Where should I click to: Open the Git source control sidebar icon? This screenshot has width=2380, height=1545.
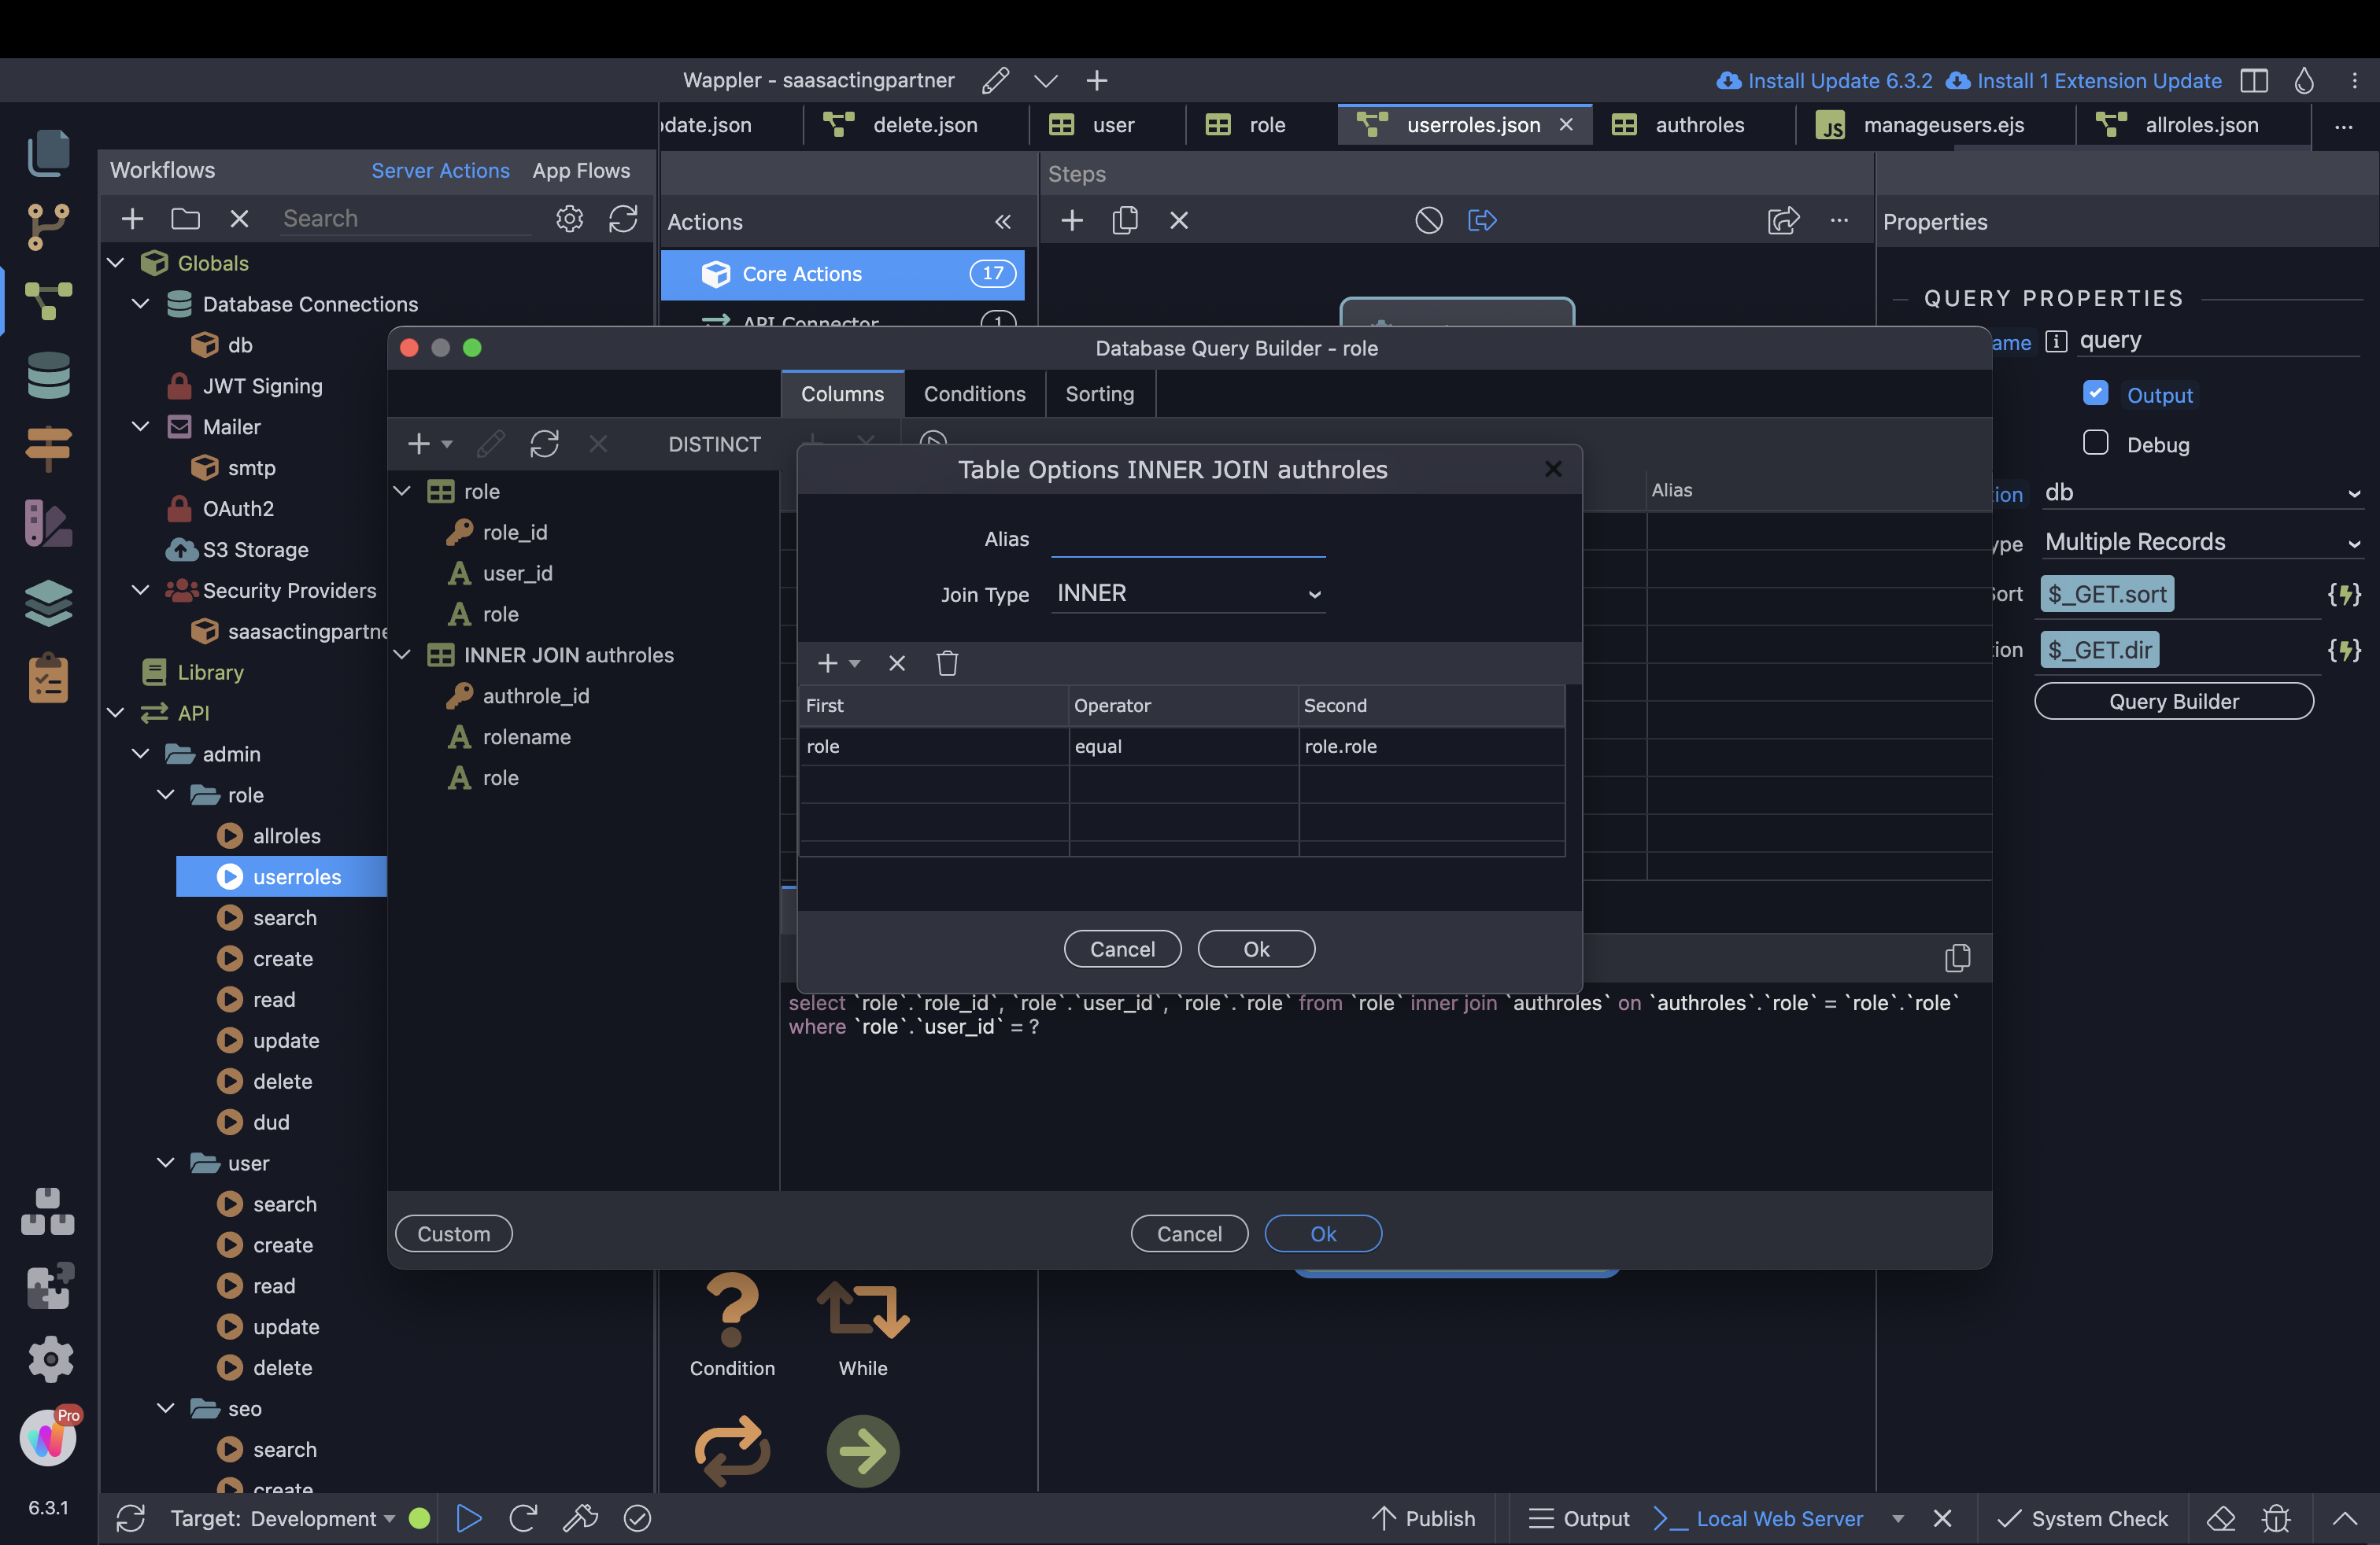[48, 227]
